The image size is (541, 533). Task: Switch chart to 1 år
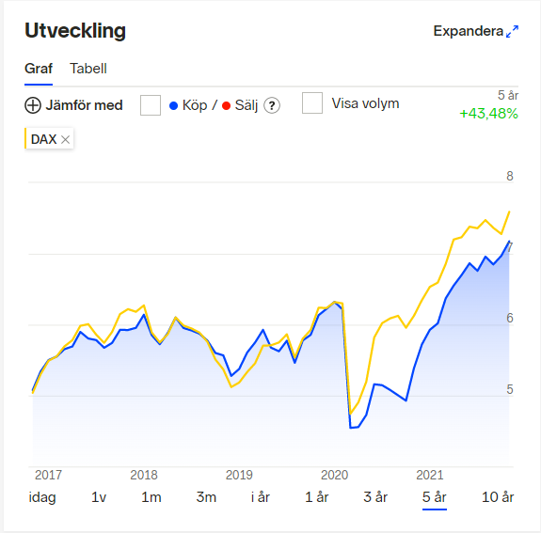pos(317,497)
